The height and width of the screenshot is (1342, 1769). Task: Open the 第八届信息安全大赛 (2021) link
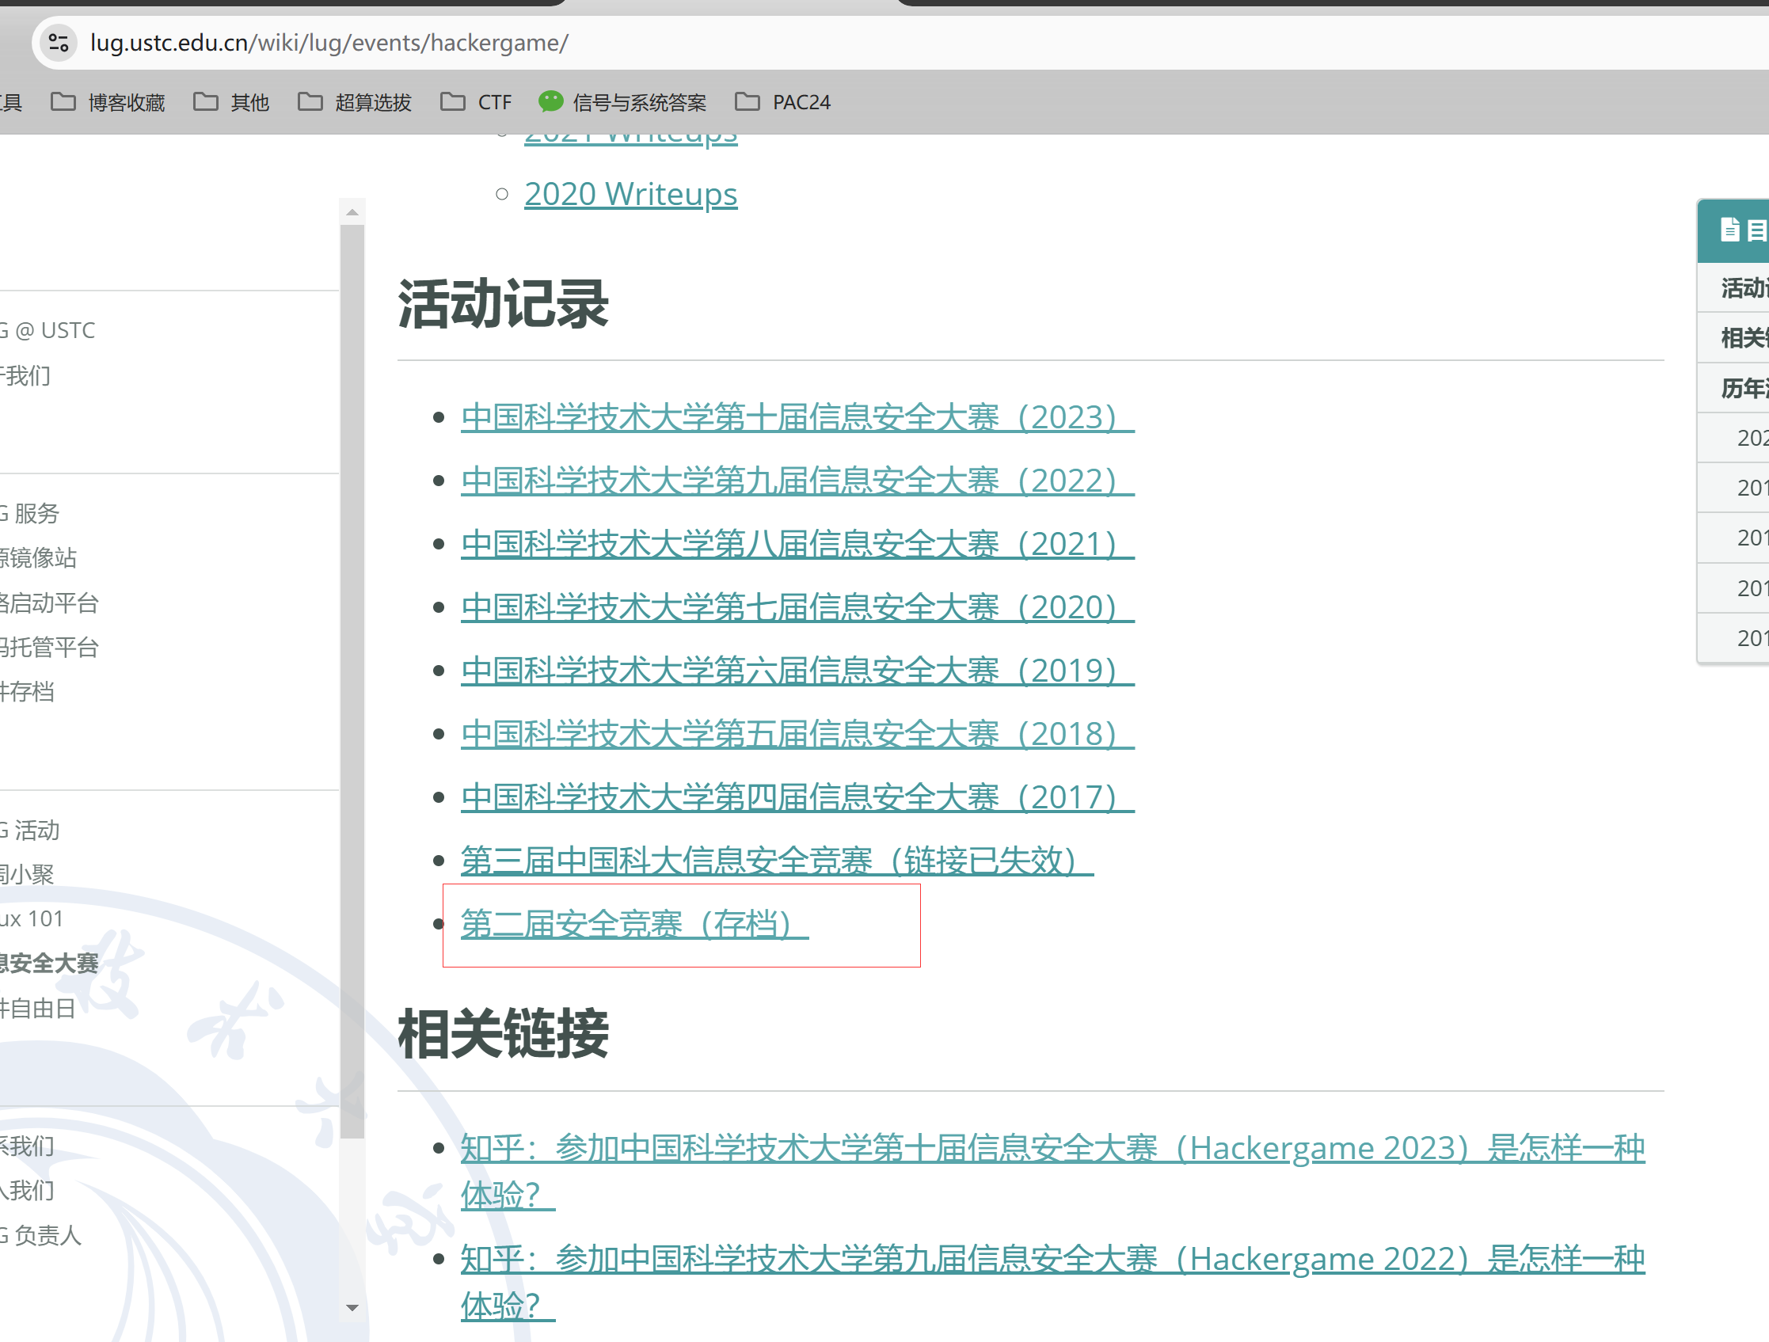[797, 544]
